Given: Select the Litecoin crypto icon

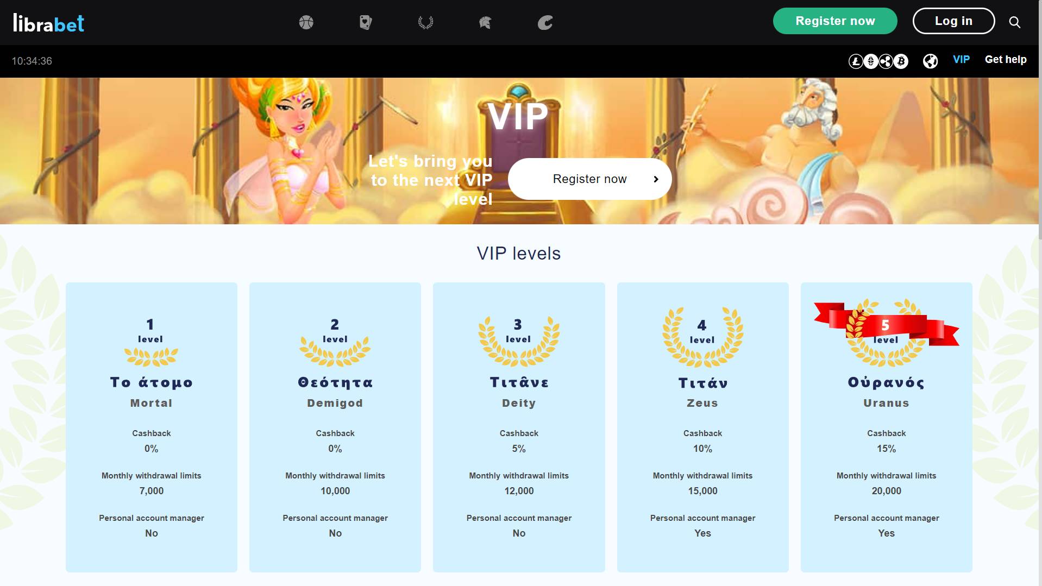Looking at the screenshot, I should 856,61.
